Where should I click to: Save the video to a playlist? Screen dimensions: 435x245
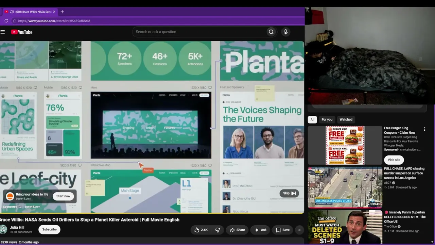283,230
